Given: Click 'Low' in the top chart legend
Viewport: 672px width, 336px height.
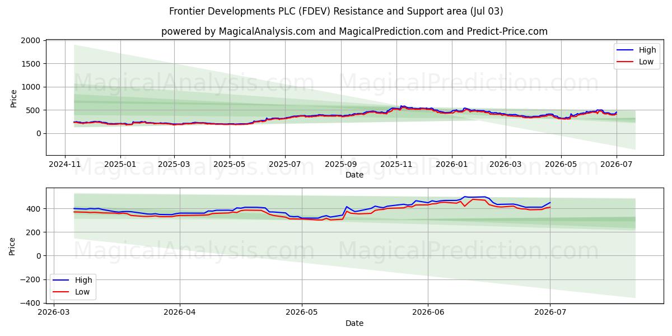Looking at the screenshot, I should click(646, 62).
